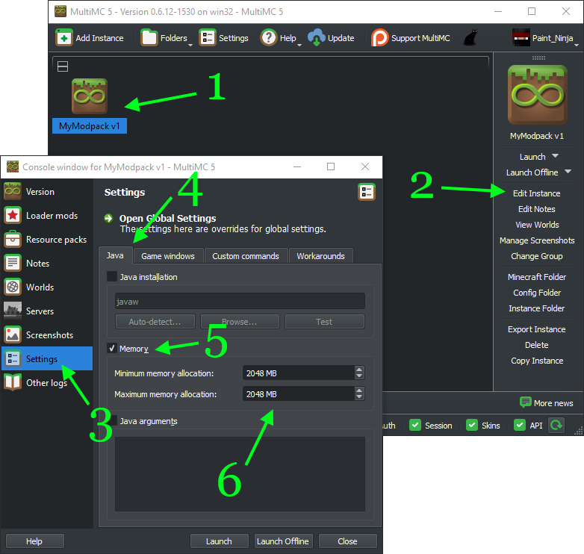The height and width of the screenshot is (554, 584).
Task: Click the Paint_Ninja account avatar
Action: point(521,38)
